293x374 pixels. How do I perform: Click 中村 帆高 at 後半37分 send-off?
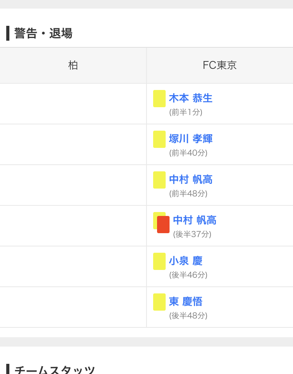[195, 220]
